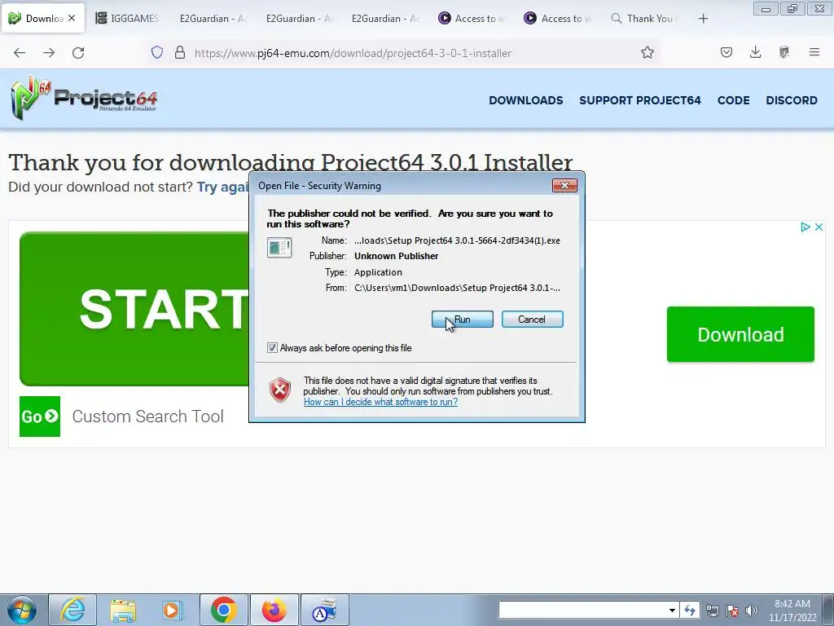834x626 pixels.
Task: Open a new tab with the plus button
Action: [x=703, y=19]
